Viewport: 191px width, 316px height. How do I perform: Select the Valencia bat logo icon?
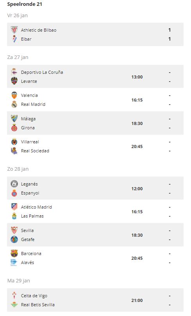click(x=14, y=95)
